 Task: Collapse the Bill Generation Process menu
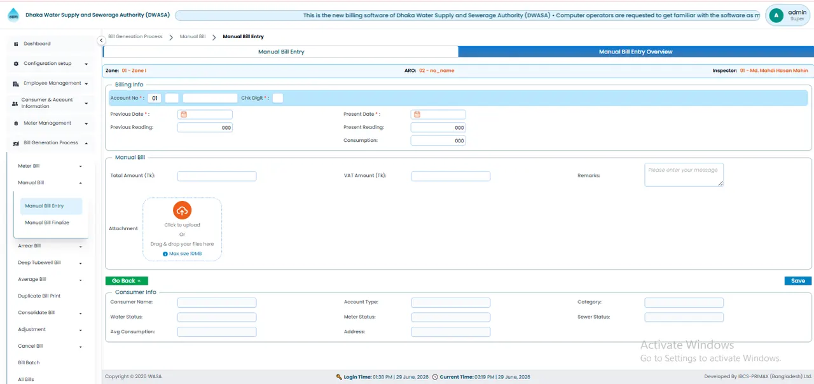click(x=86, y=143)
